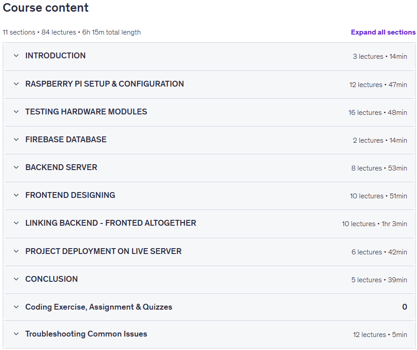This screenshot has width=417, height=350.
Task: Click 10 lectures • 1hr 3min label
Action: tap(374, 224)
